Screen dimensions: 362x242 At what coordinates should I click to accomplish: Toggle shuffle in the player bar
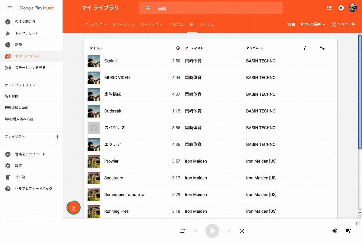[242, 231]
